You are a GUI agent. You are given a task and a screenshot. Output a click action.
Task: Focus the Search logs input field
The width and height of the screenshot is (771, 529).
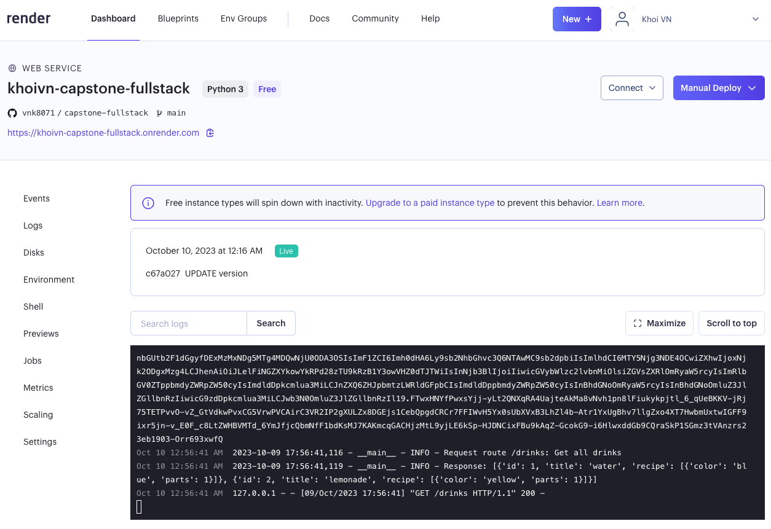click(189, 323)
